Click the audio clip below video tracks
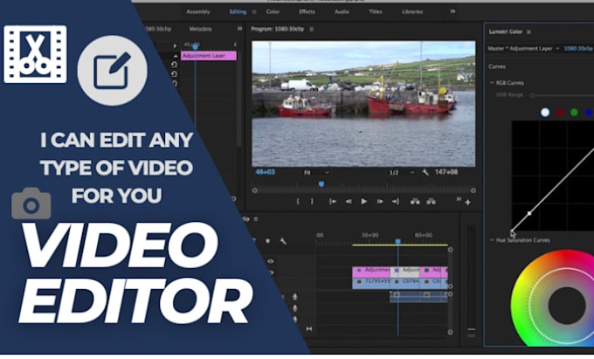Screen dimensions: 594x359 pos(419,296)
